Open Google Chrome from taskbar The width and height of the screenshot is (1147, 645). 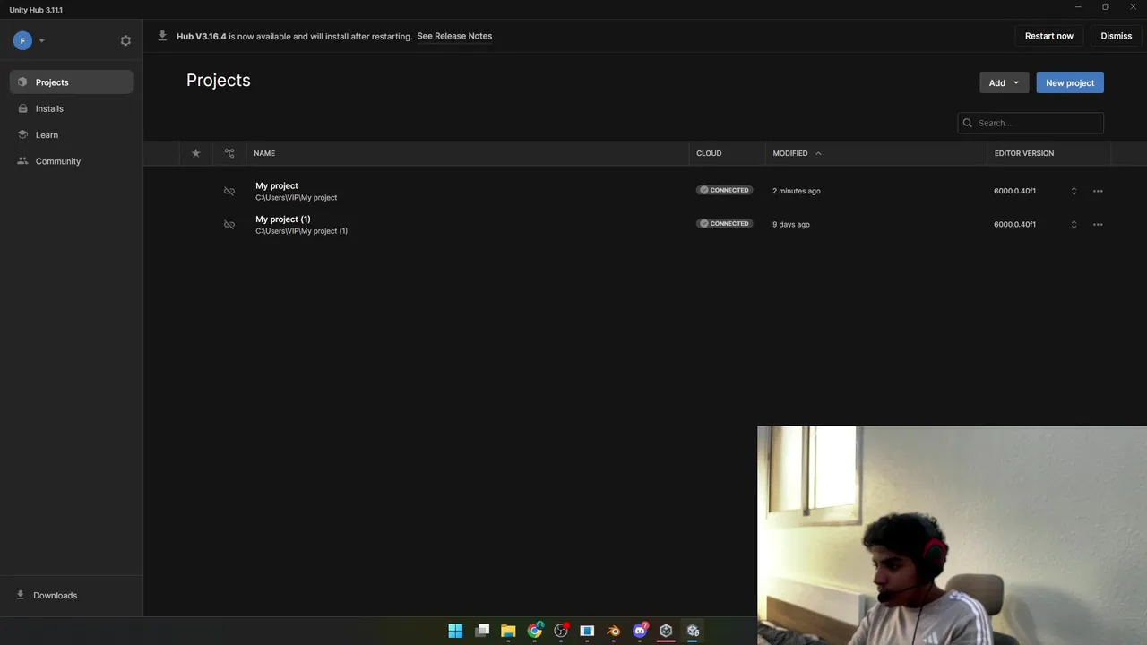click(x=535, y=631)
